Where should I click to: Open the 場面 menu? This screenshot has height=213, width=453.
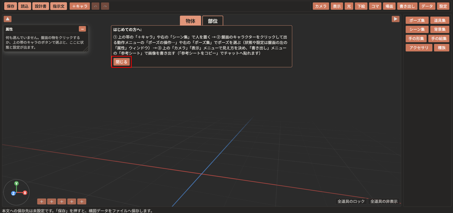(x=389, y=6)
